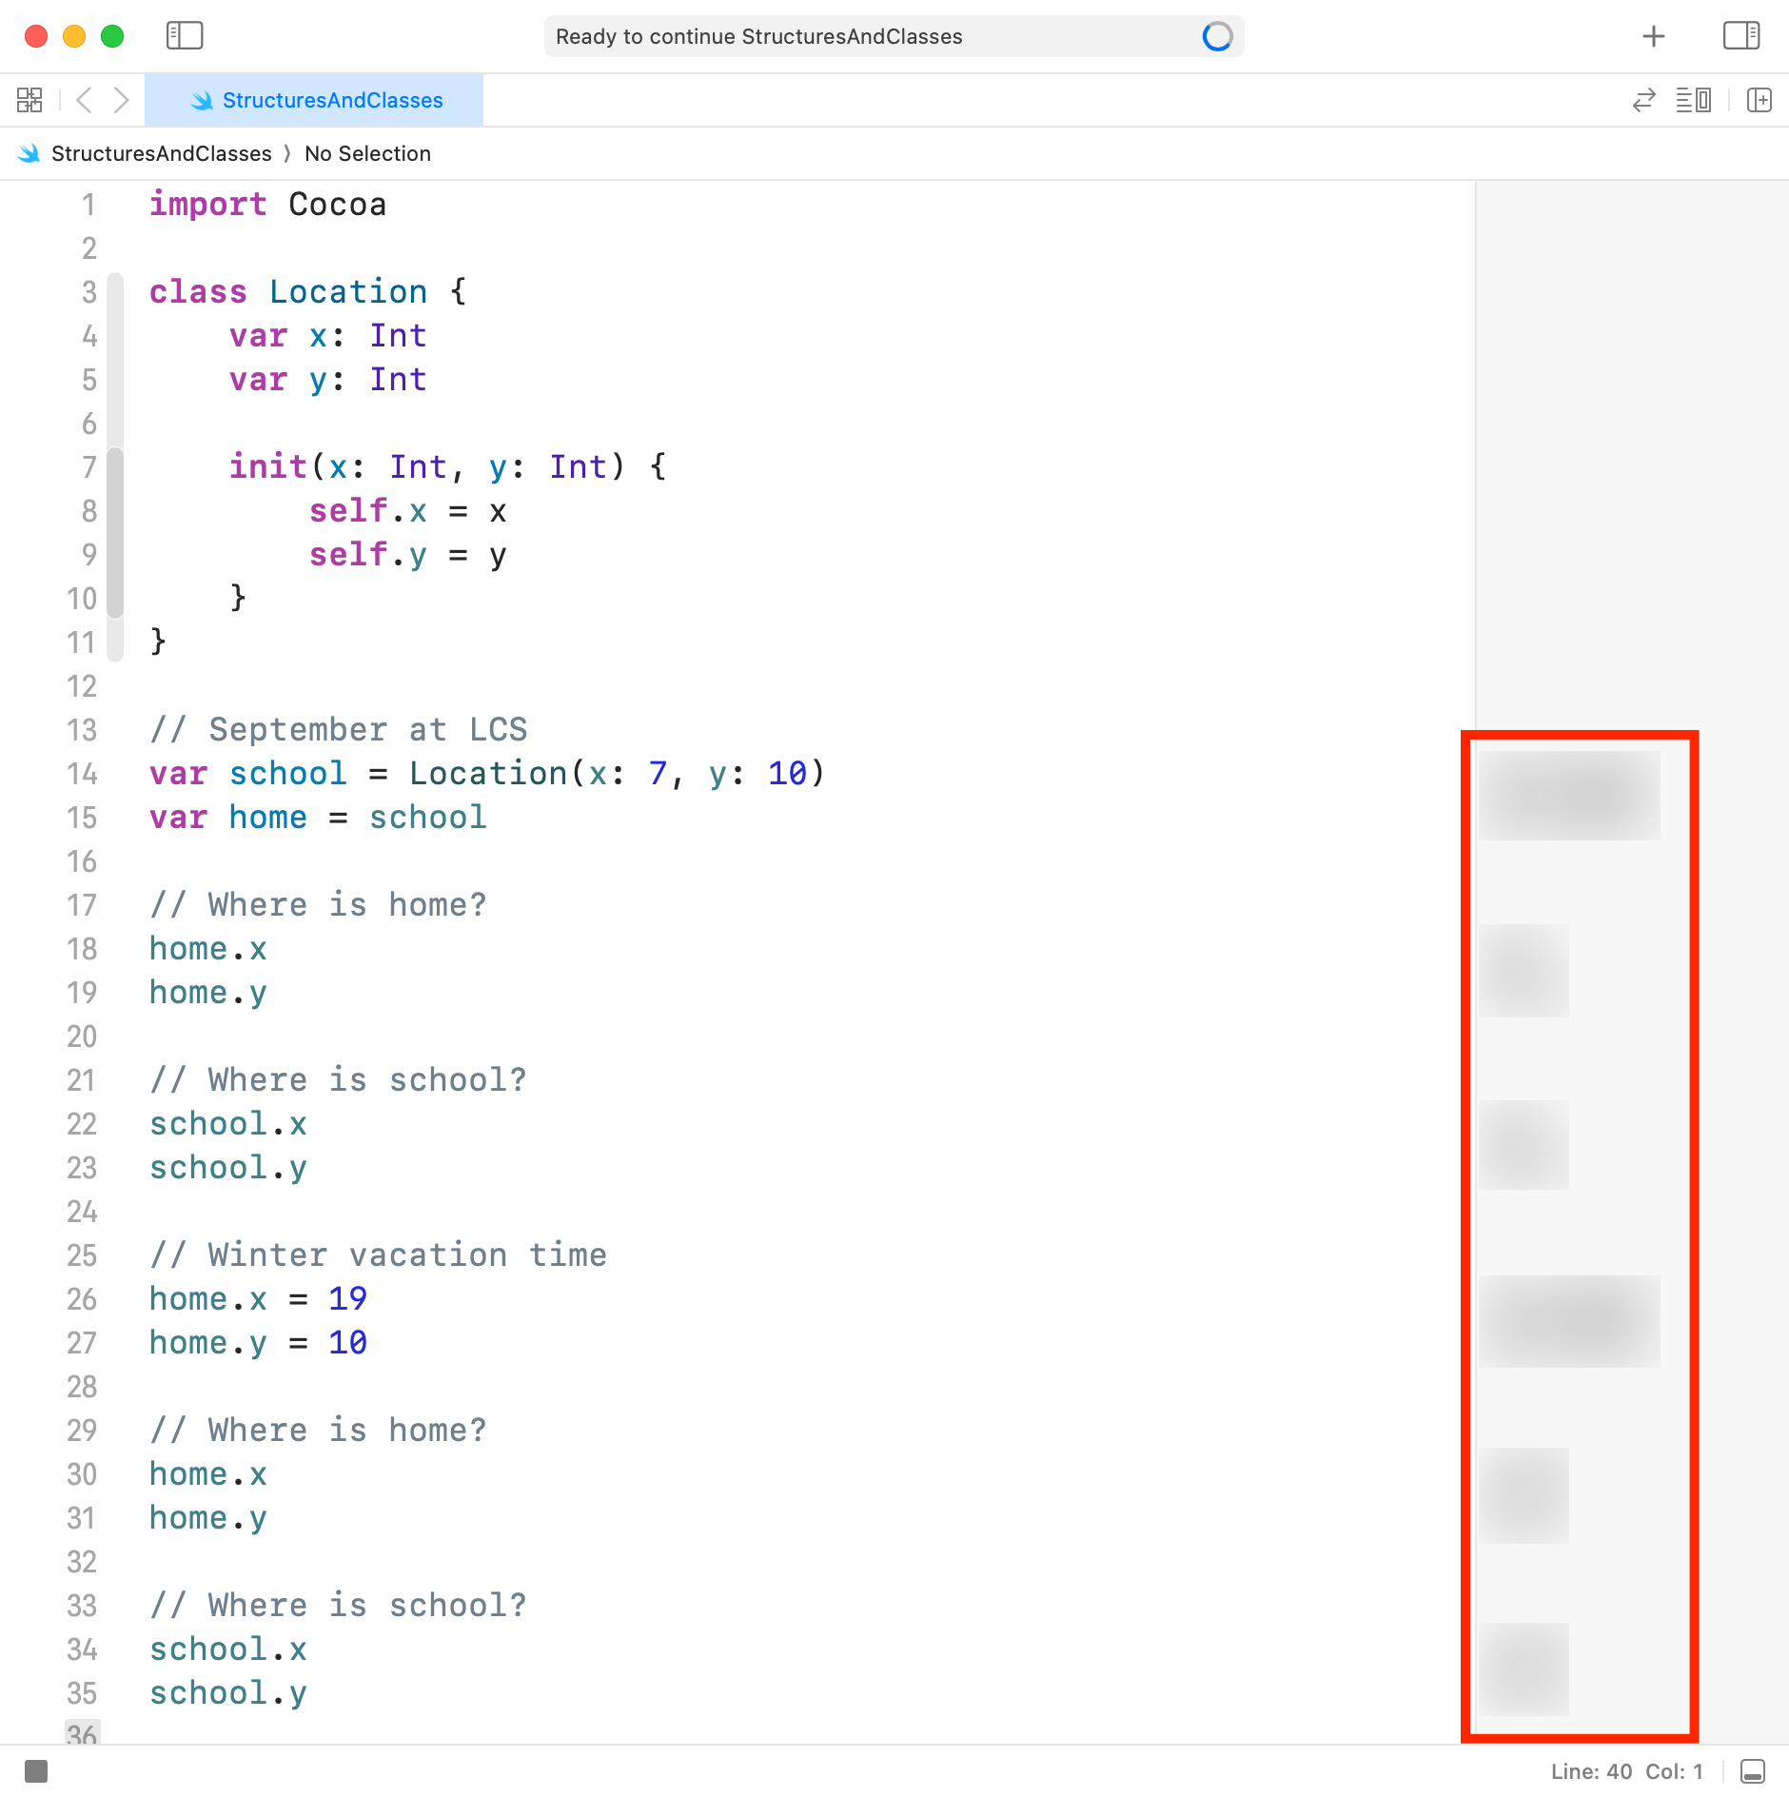Collapse the init method fold ribbon
Screen dimensions: 1789x1797
click(115, 523)
